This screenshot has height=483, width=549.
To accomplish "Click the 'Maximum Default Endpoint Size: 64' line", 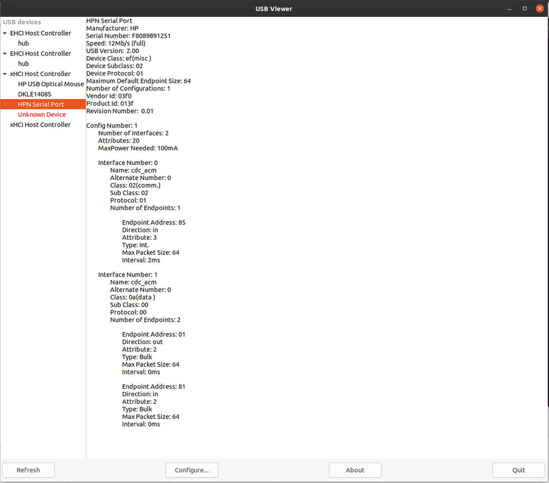I will (x=138, y=81).
